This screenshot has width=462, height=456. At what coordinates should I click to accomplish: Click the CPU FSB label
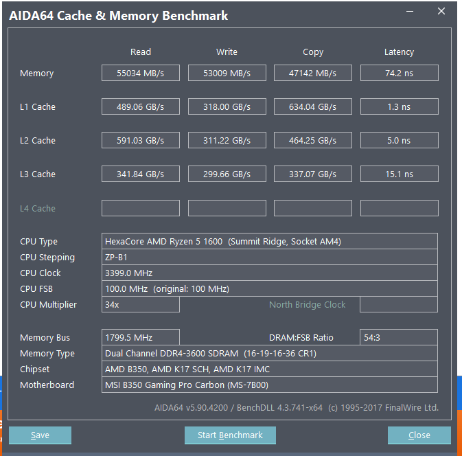pos(36,289)
